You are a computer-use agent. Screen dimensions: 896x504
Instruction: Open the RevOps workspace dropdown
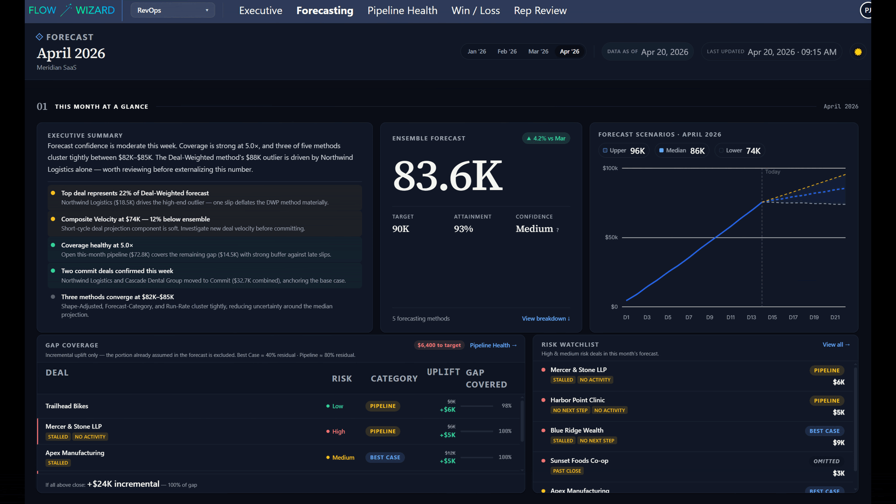[x=173, y=10]
